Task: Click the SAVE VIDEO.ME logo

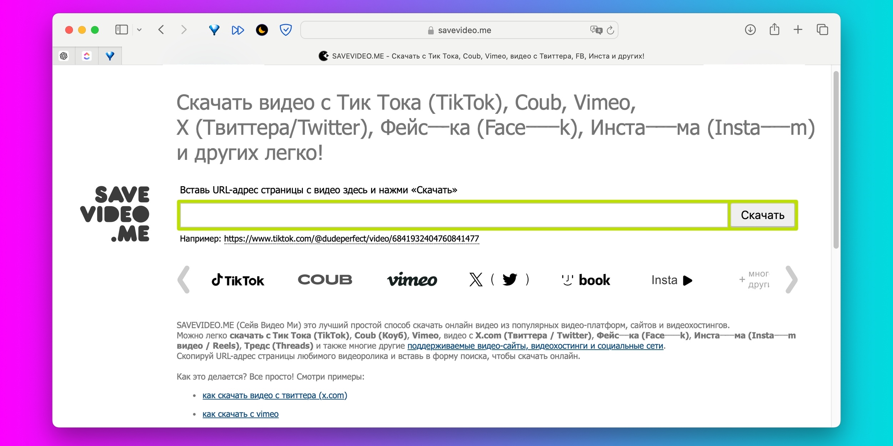Action: click(x=115, y=214)
